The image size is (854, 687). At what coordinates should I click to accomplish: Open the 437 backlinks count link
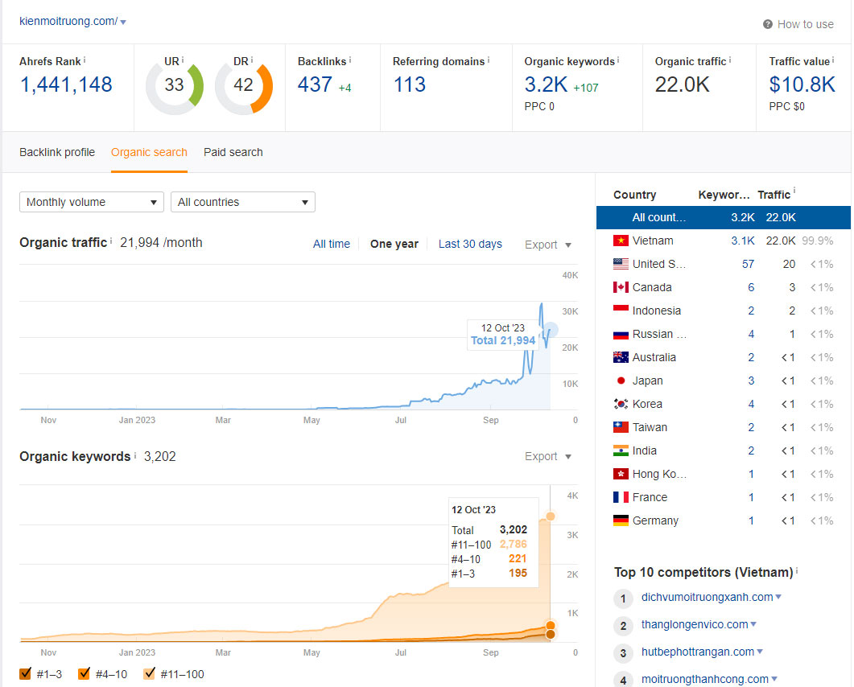click(x=315, y=84)
